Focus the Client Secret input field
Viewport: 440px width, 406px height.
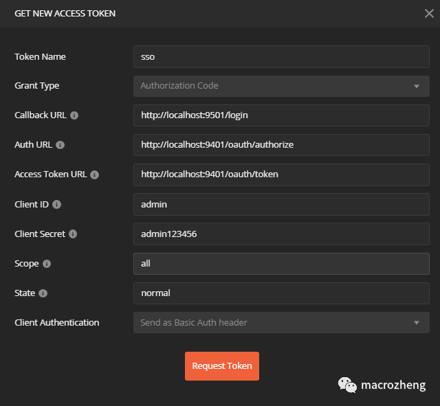coord(280,234)
